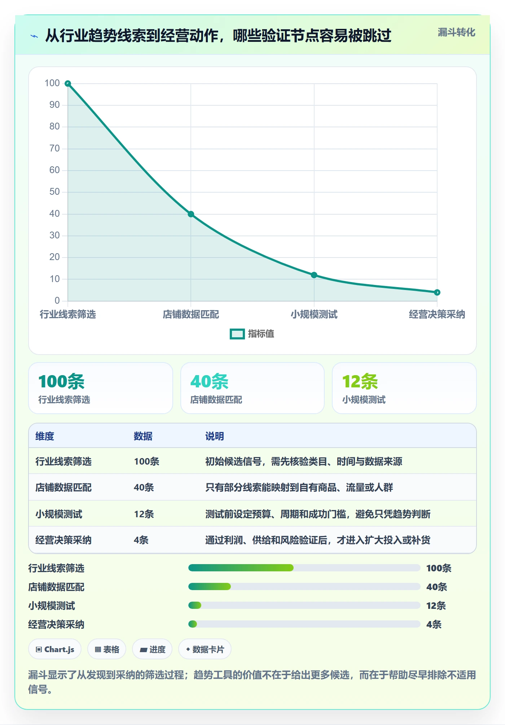Viewport: 505px width, 725px height.
Task: Click the 100条 cell in the table
Action: (x=147, y=461)
